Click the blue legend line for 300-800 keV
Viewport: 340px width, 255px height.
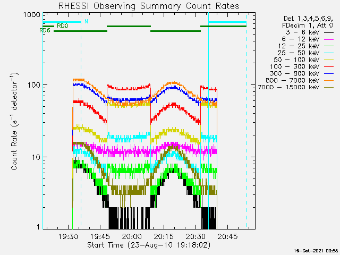[x=329, y=74]
